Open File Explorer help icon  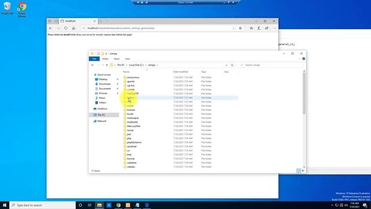304,59
